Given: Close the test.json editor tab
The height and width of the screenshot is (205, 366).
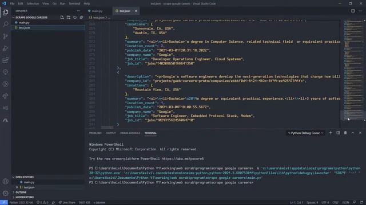Looking at the screenshot, I should click(136, 11).
